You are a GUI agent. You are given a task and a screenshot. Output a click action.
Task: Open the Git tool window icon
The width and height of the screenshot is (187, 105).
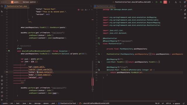(x=2, y=100)
